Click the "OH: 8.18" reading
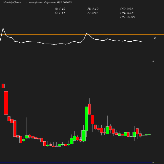Screen dimensions: 164x164 [127, 13]
